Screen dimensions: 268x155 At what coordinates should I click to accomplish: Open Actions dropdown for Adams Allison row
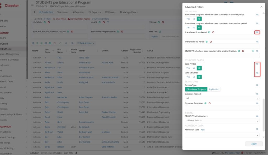tap(37, 63)
